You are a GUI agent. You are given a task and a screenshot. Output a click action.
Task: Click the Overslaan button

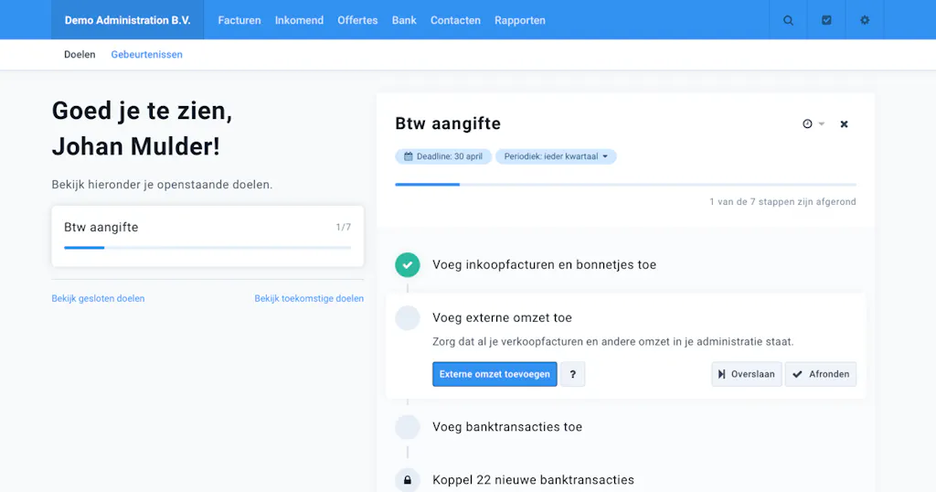pos(746,374)
